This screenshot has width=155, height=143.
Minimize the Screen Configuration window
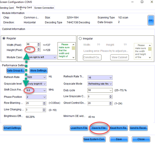tap(132, 2)
